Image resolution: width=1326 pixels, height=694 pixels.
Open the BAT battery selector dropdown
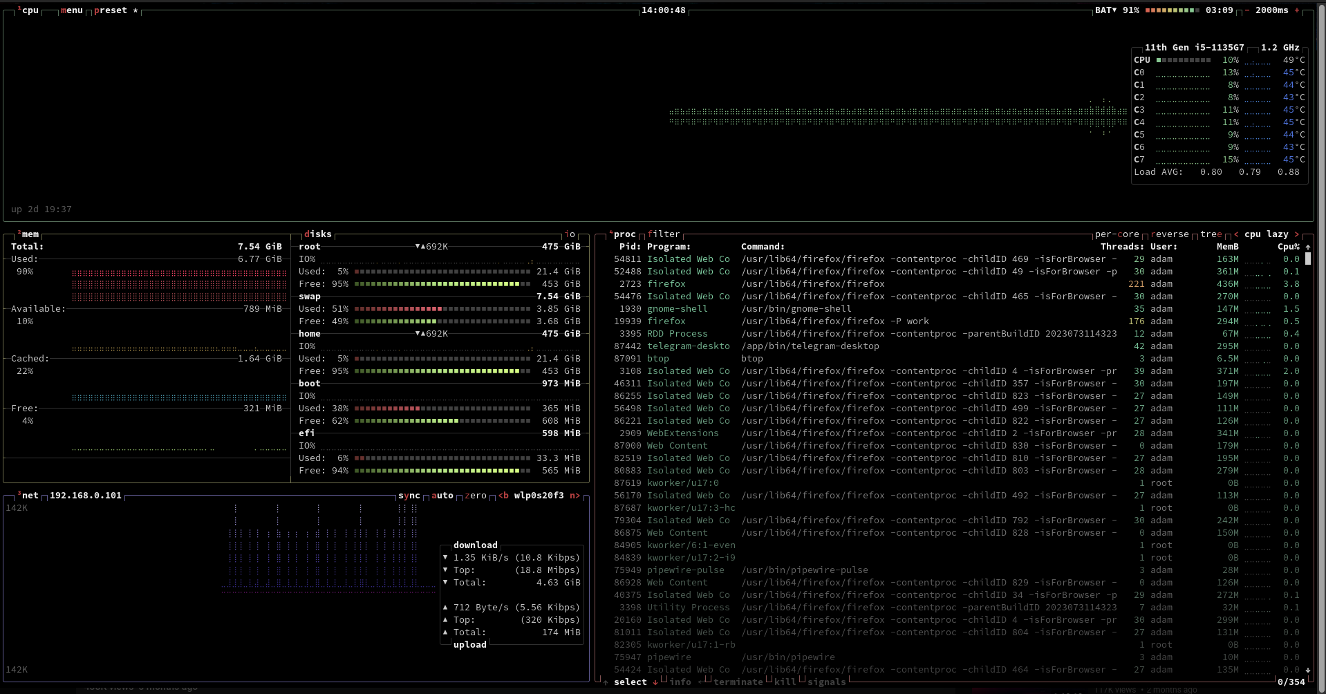coord(1105,10)
